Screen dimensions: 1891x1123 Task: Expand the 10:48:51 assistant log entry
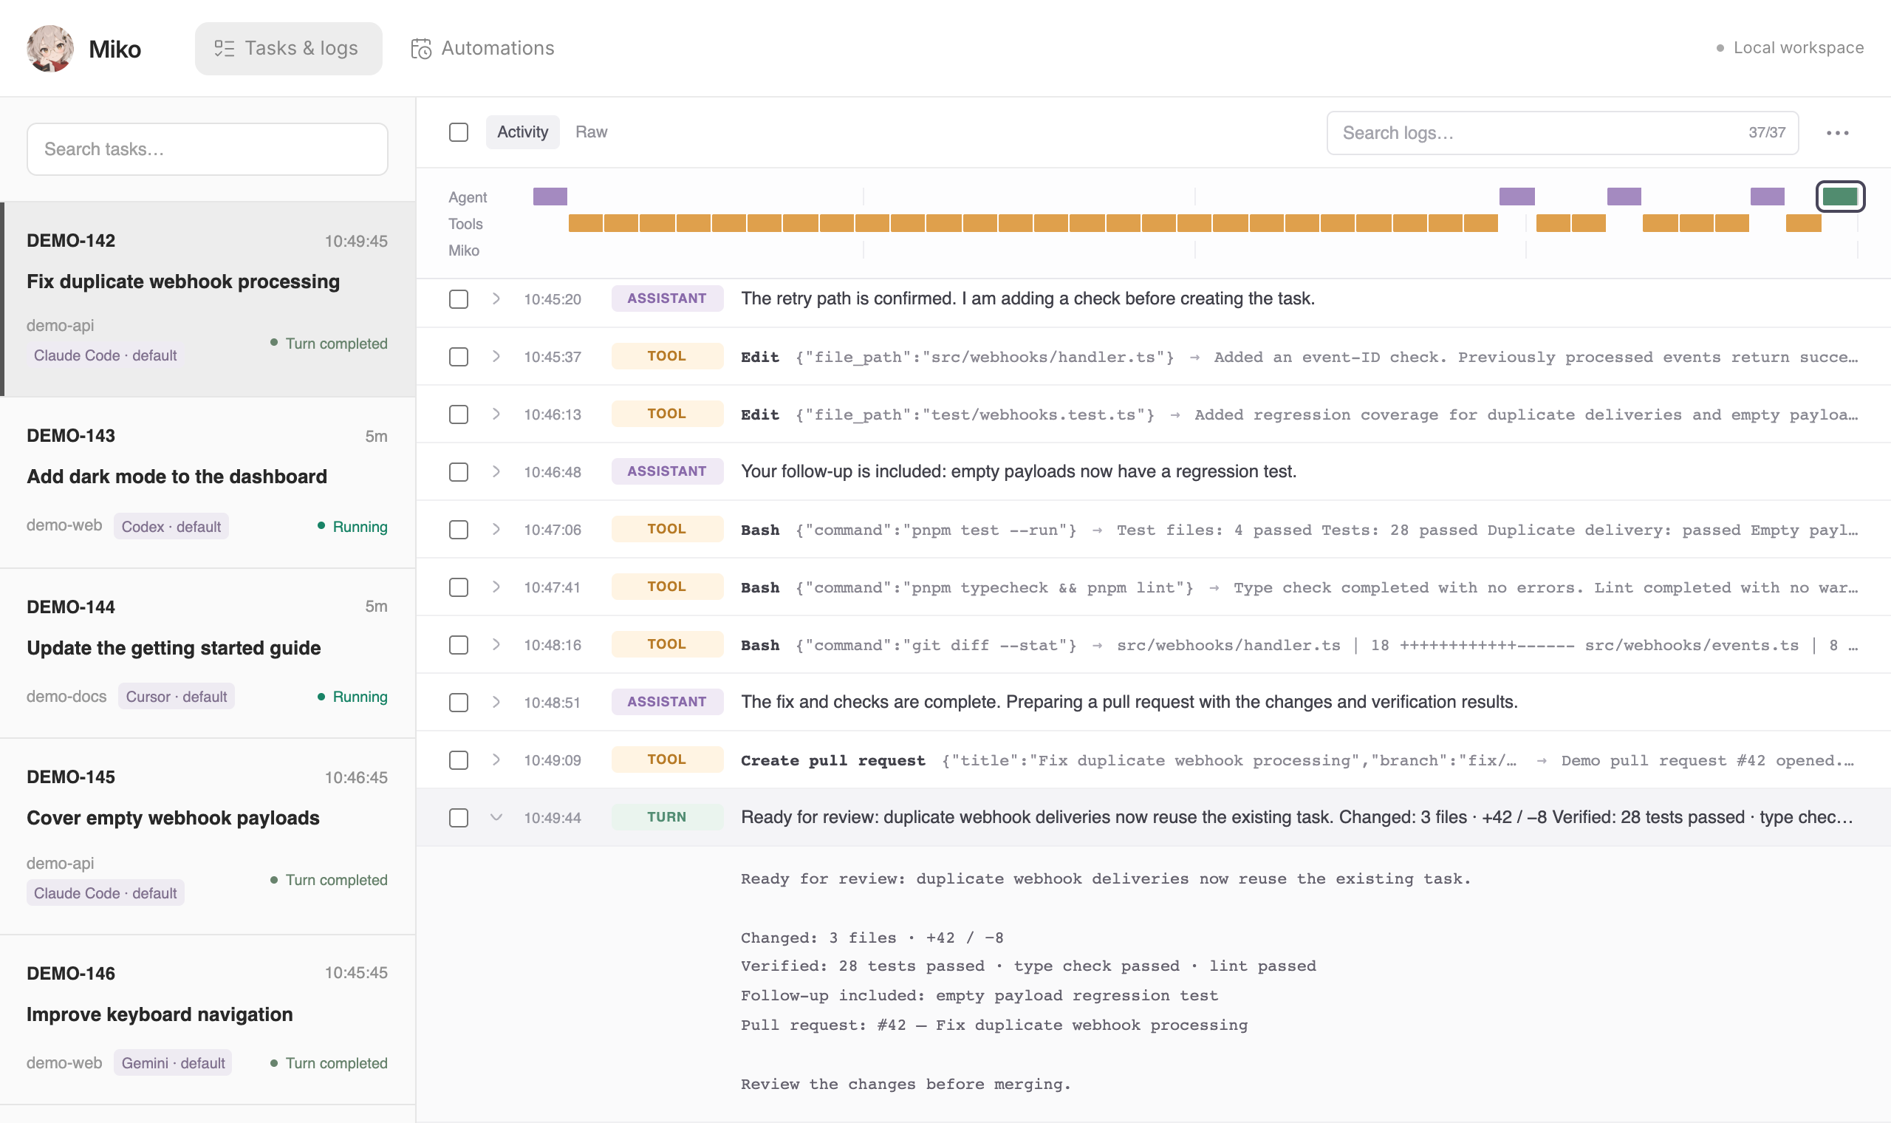(x=496, y=703)
